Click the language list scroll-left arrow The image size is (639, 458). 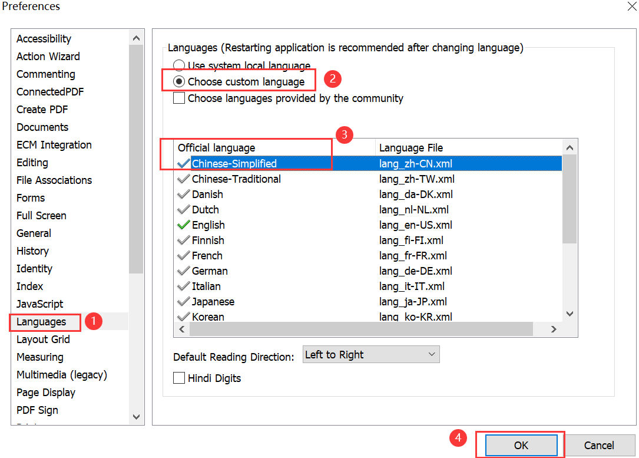tap(182, 329)
